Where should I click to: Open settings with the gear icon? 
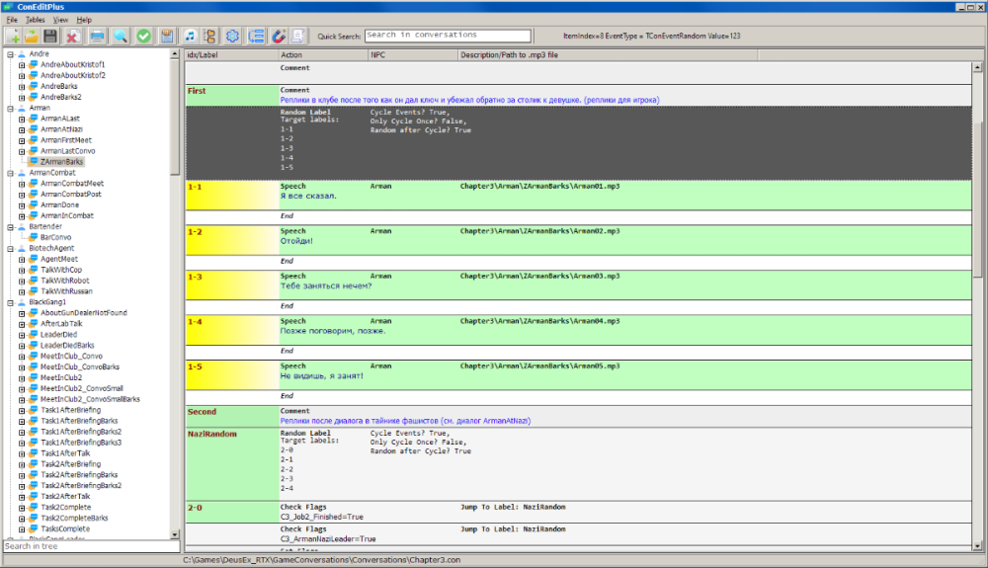[233, 37]
